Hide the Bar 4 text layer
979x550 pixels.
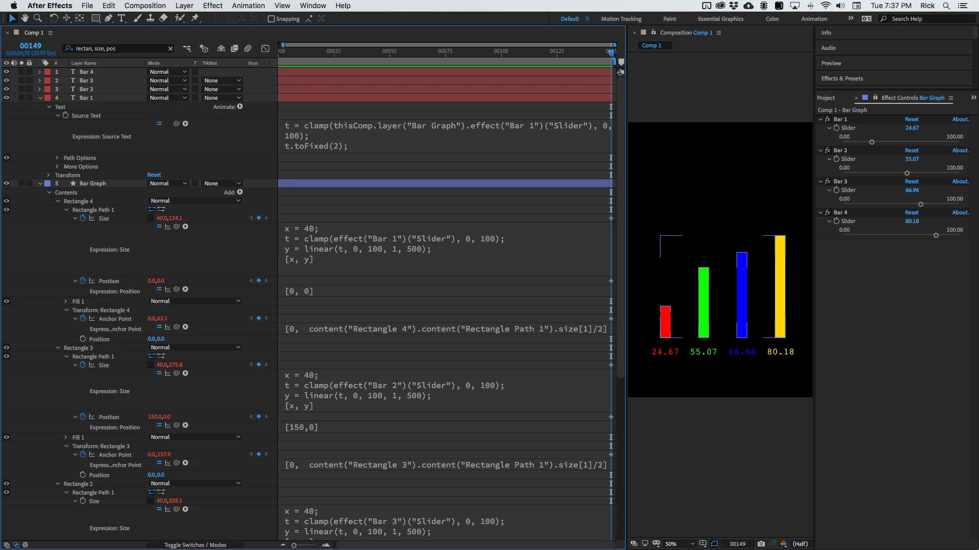tap(6, 72)
